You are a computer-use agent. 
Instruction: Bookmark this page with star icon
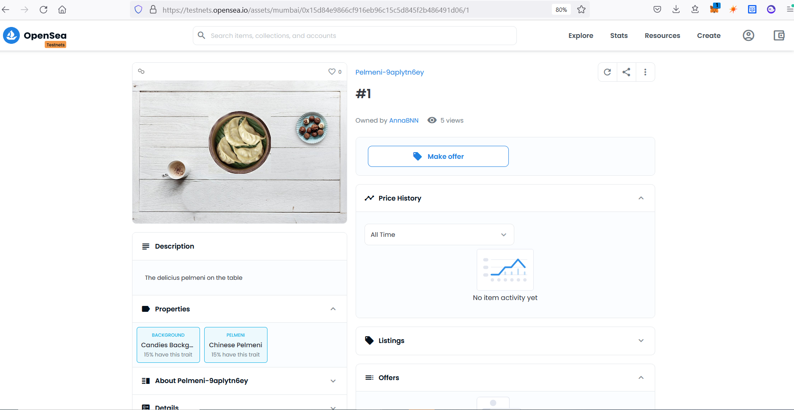pyautogui.click(x=581, y=9)
